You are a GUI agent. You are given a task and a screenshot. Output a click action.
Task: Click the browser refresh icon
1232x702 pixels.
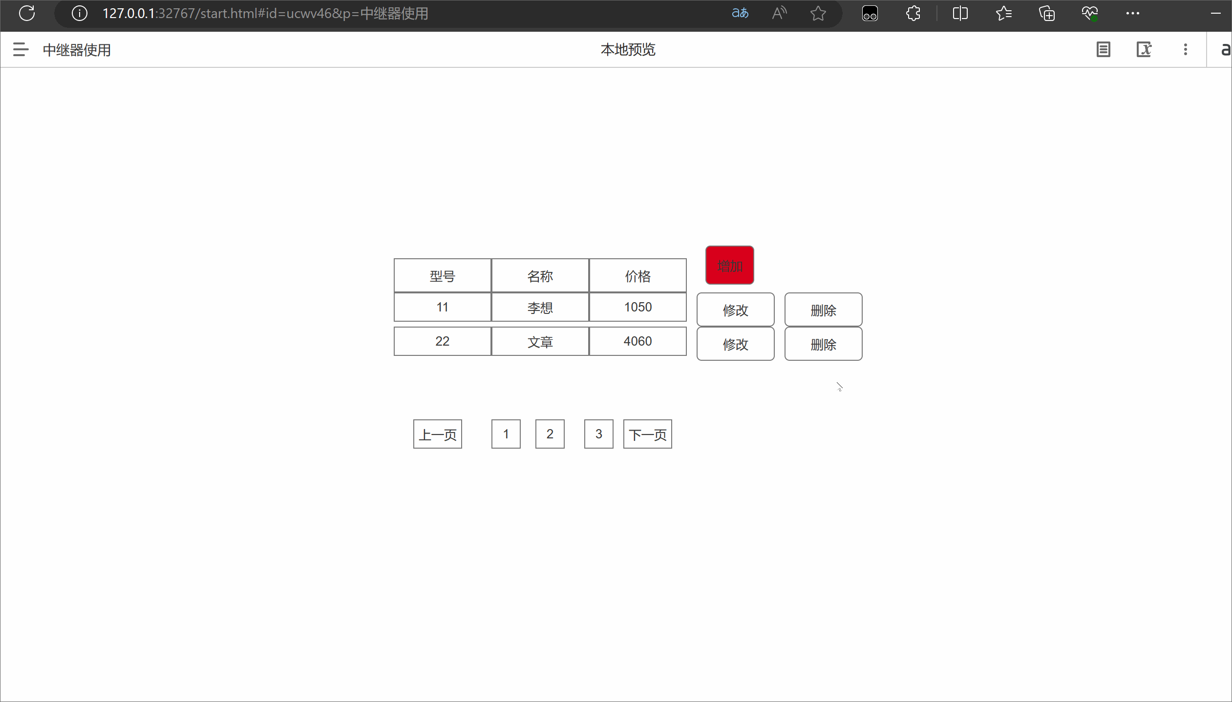click(x=27, y=13)
